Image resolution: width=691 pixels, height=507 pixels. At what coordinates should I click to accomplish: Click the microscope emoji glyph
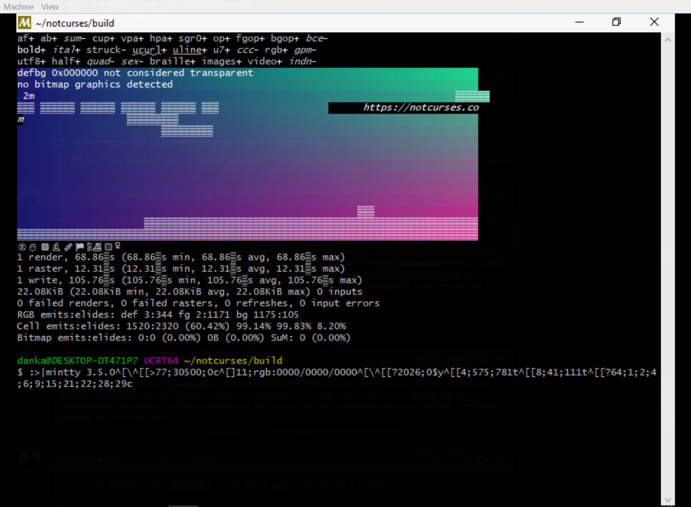(x=56, y=247)
